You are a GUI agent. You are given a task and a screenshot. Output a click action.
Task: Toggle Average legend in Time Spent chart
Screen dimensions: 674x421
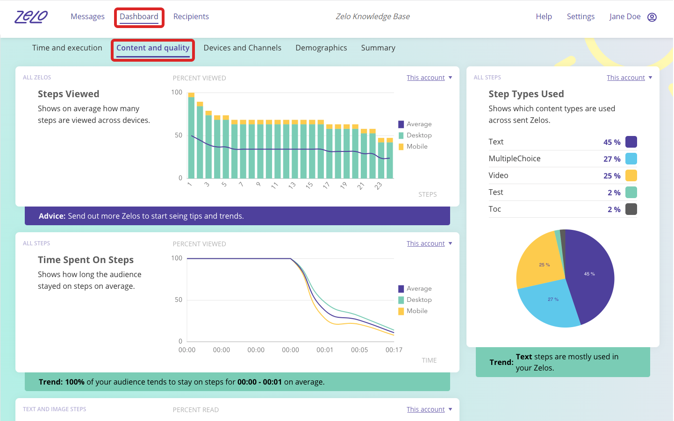point(415,289)
